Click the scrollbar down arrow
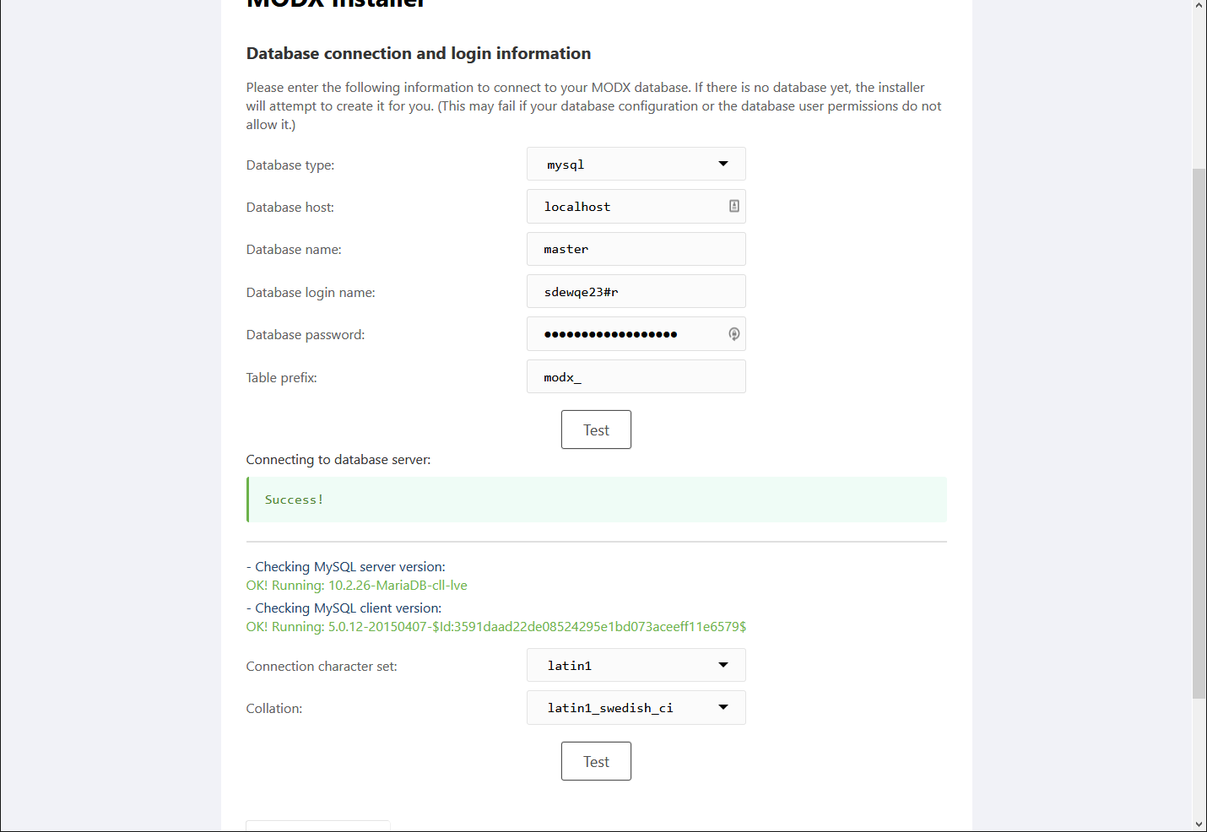 pyautogui.click(x=1199, y=824)
